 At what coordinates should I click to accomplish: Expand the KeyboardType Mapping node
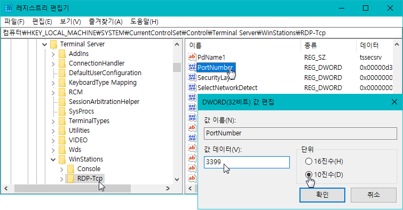(x=53, y=83)
